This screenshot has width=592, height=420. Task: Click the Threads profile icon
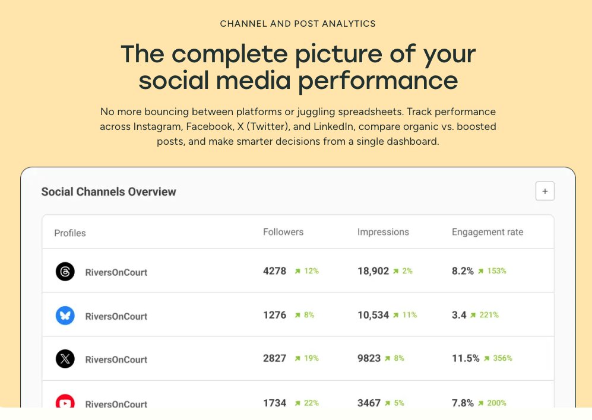click(x=65, y=271)
